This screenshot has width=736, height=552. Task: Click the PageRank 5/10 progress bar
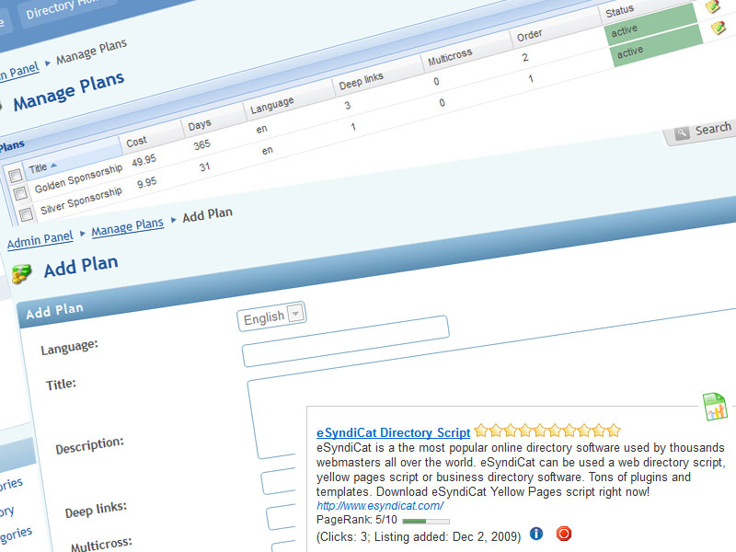[426, 521]
